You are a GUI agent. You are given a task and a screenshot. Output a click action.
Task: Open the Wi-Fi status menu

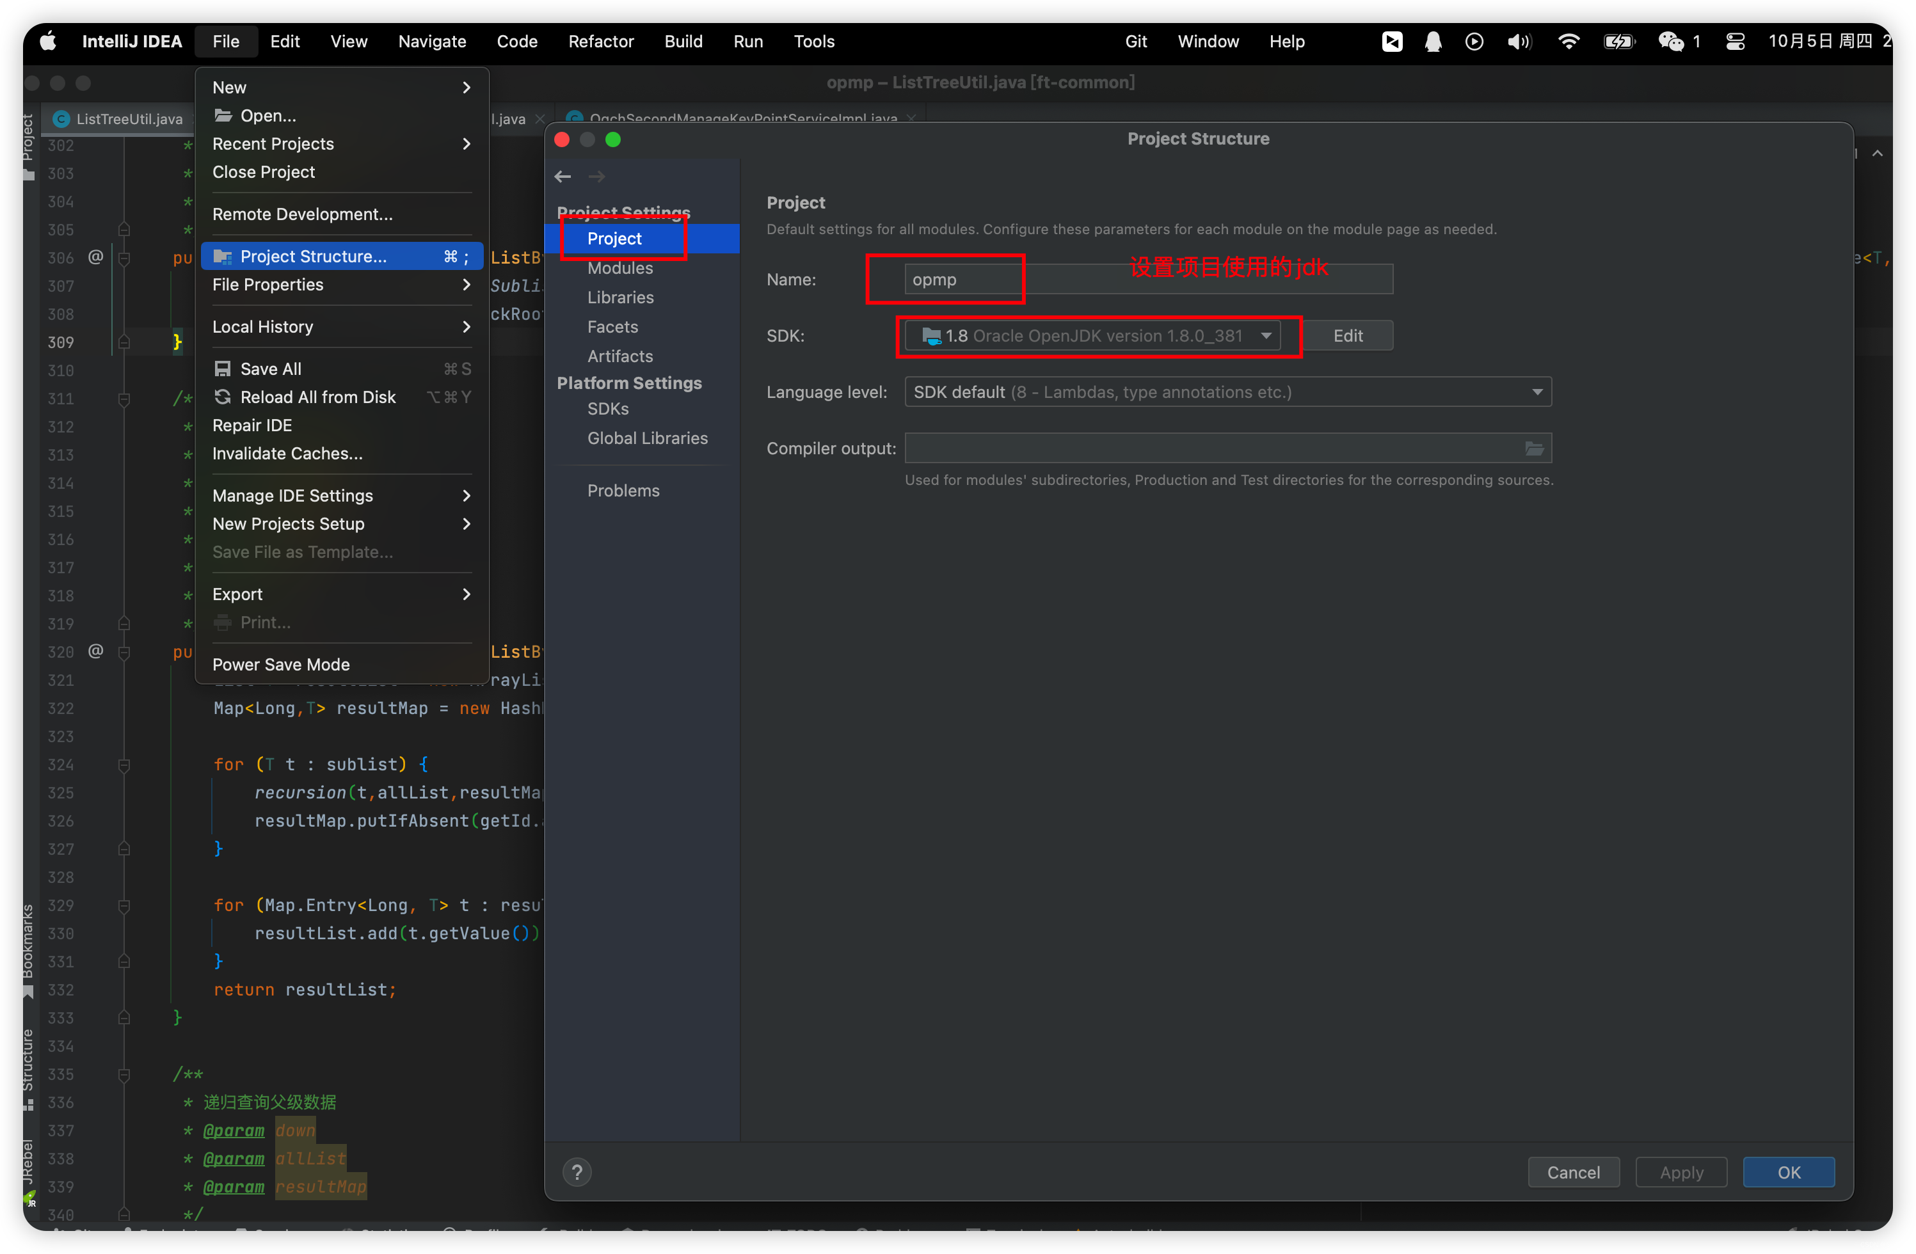point(1569,41)
